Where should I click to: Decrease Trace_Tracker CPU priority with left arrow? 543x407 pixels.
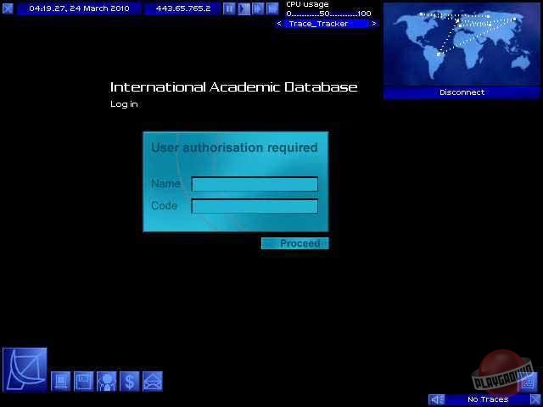point(278,24)
